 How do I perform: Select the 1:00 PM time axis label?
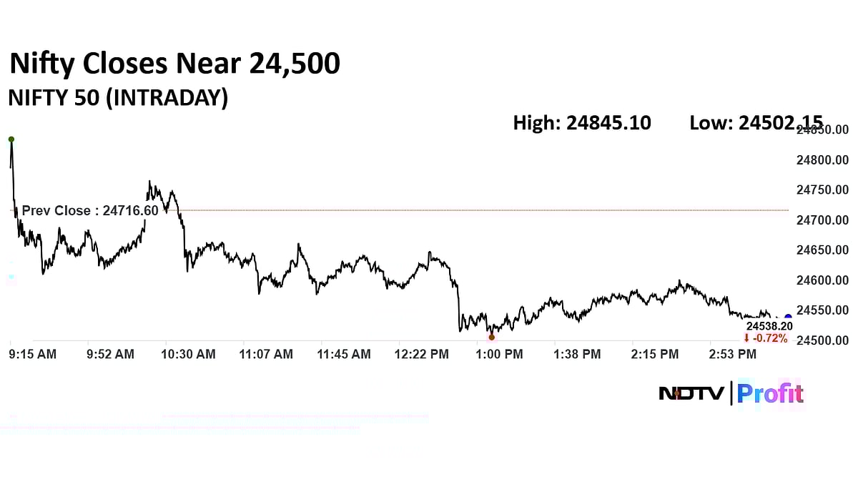pos(500,354)
